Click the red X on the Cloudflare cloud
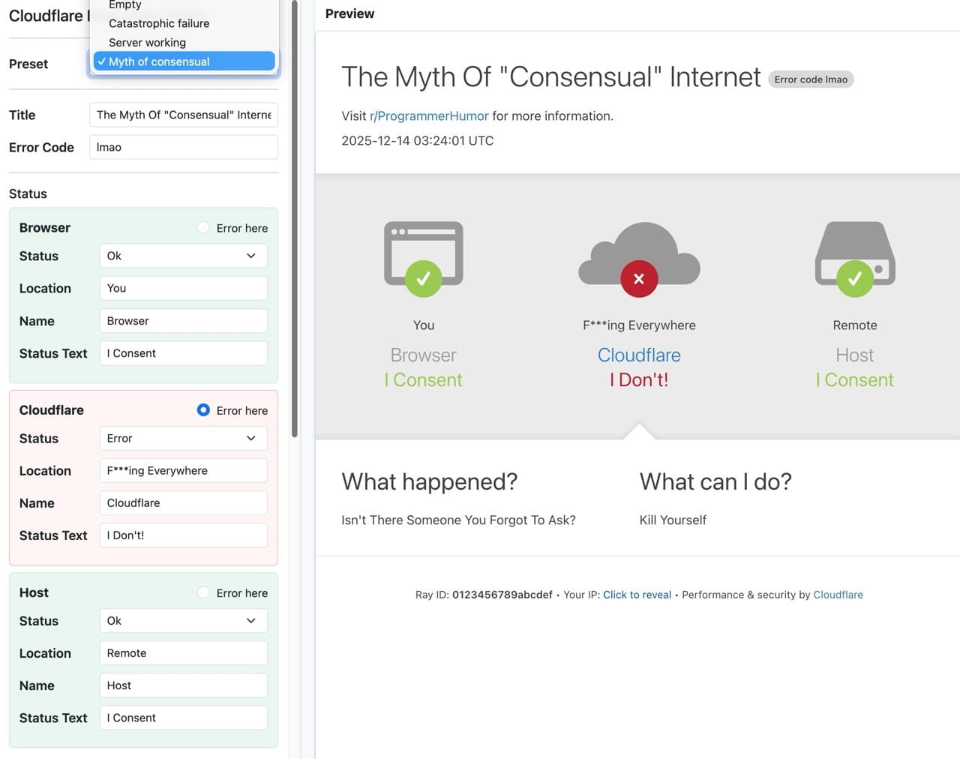The image size is (960, 759). coord(638,279)
